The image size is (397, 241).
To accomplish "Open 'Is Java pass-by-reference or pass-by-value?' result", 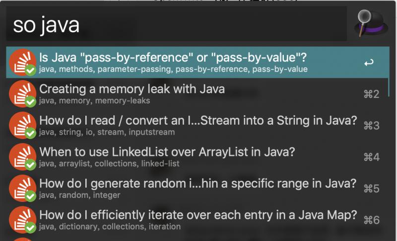I will tap(198, 62).
